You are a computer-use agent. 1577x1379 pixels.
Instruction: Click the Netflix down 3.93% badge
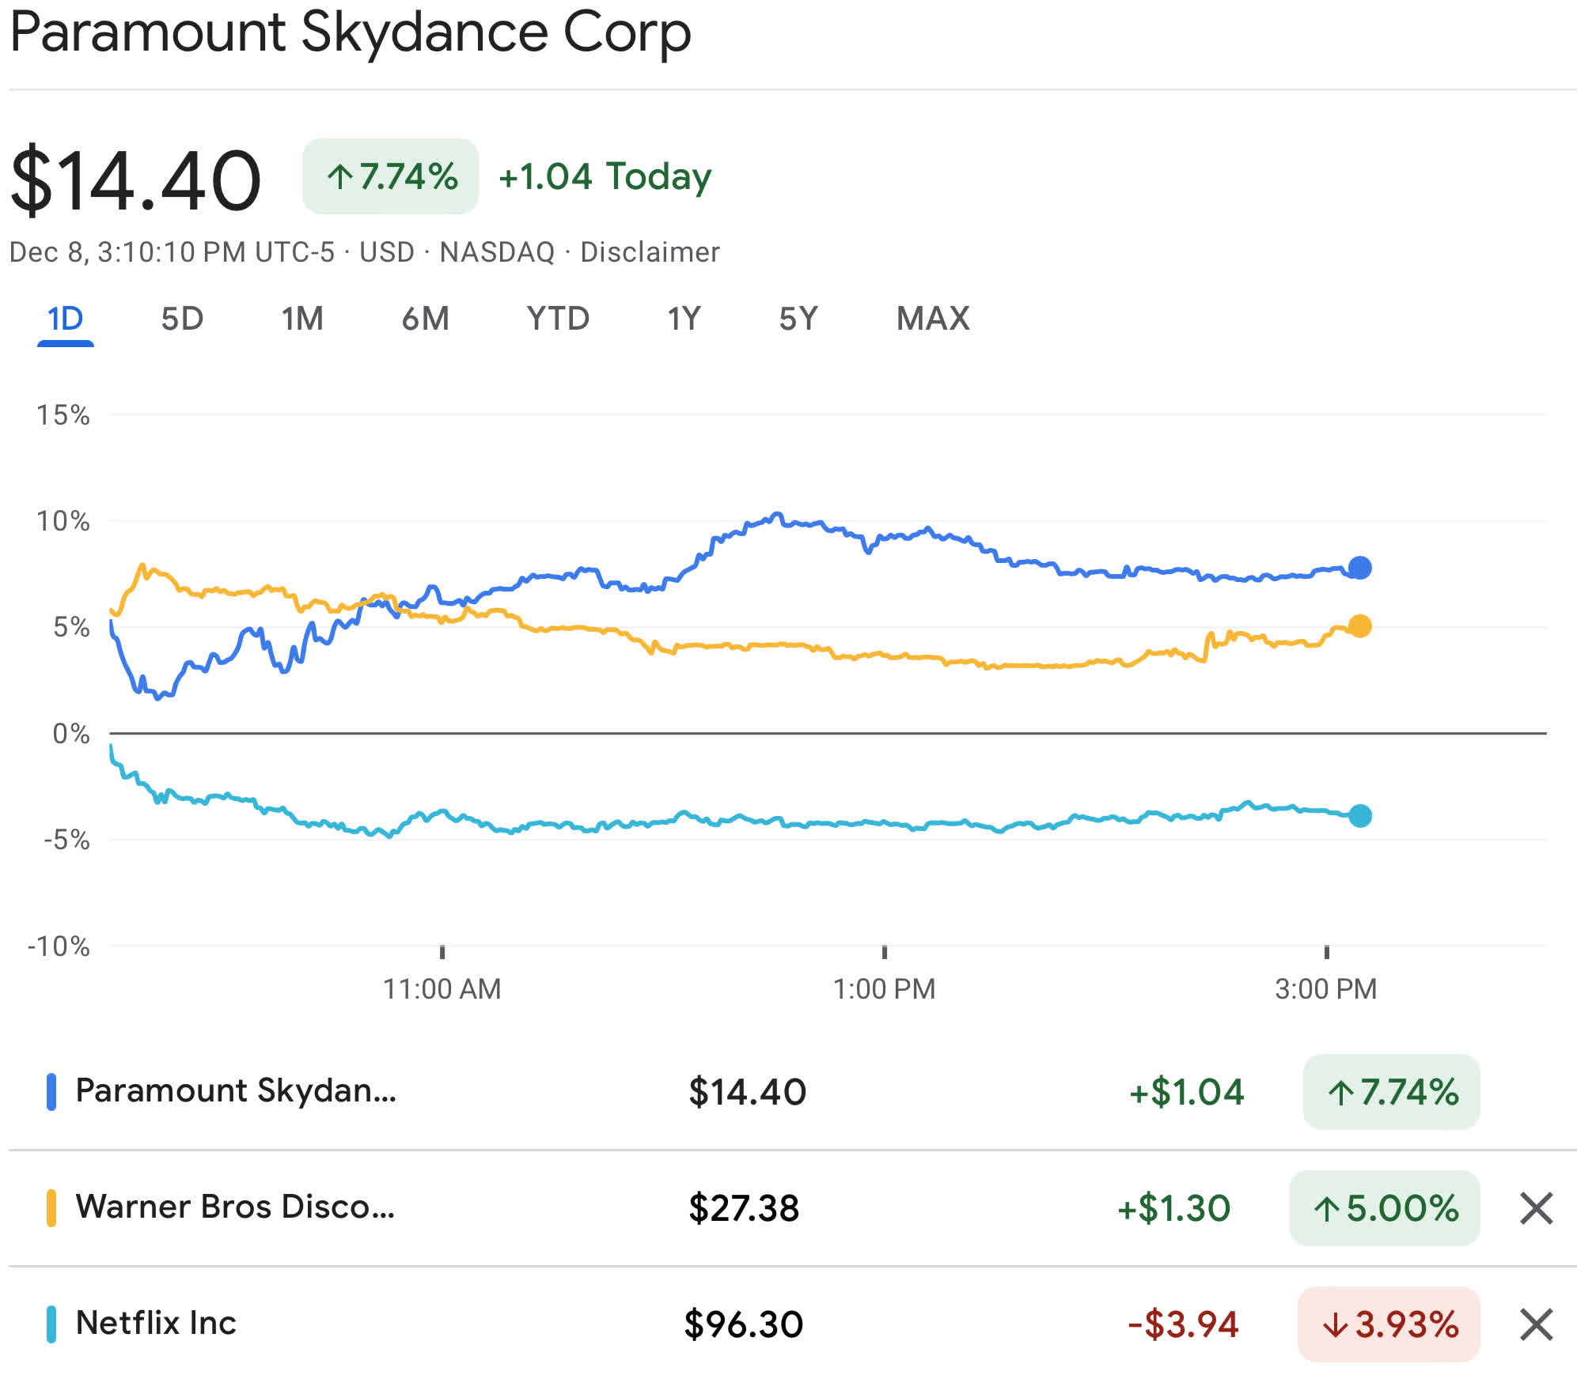[x=1389, y=1324]
